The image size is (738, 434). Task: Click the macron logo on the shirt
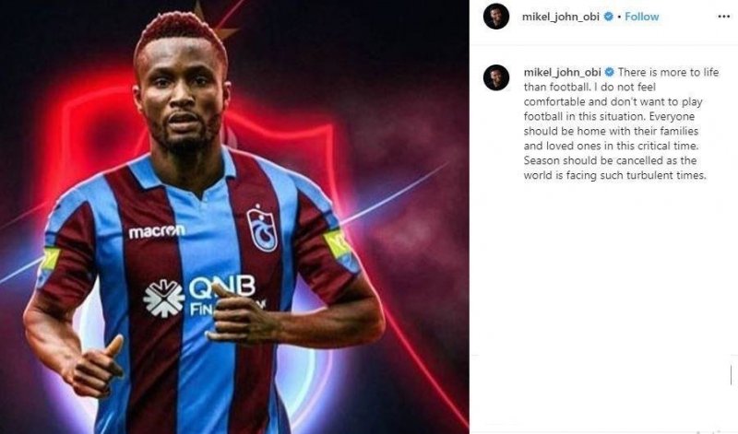coord(157,231)
